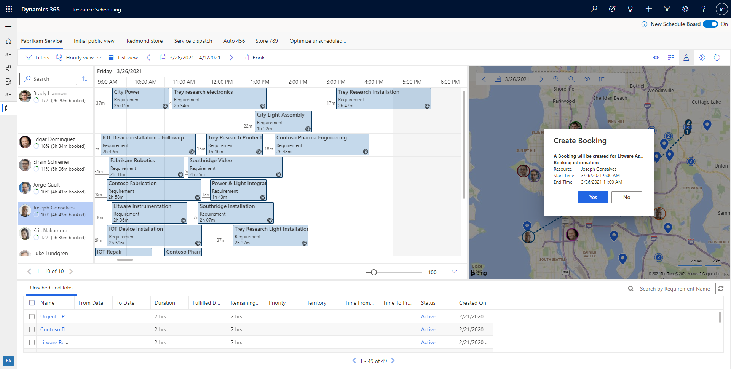
Task: Switch to List view
Action: 123,58
